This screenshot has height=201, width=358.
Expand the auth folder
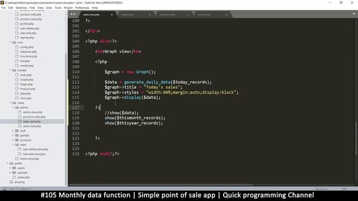pyautogui.click(x=13, y=131)
